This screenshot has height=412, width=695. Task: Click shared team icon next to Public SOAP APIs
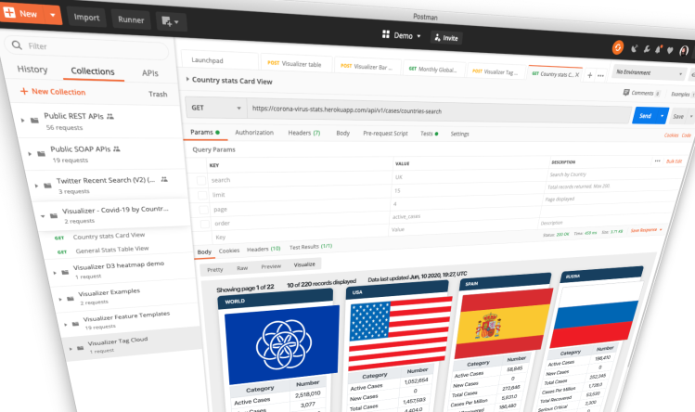point(117,149)
